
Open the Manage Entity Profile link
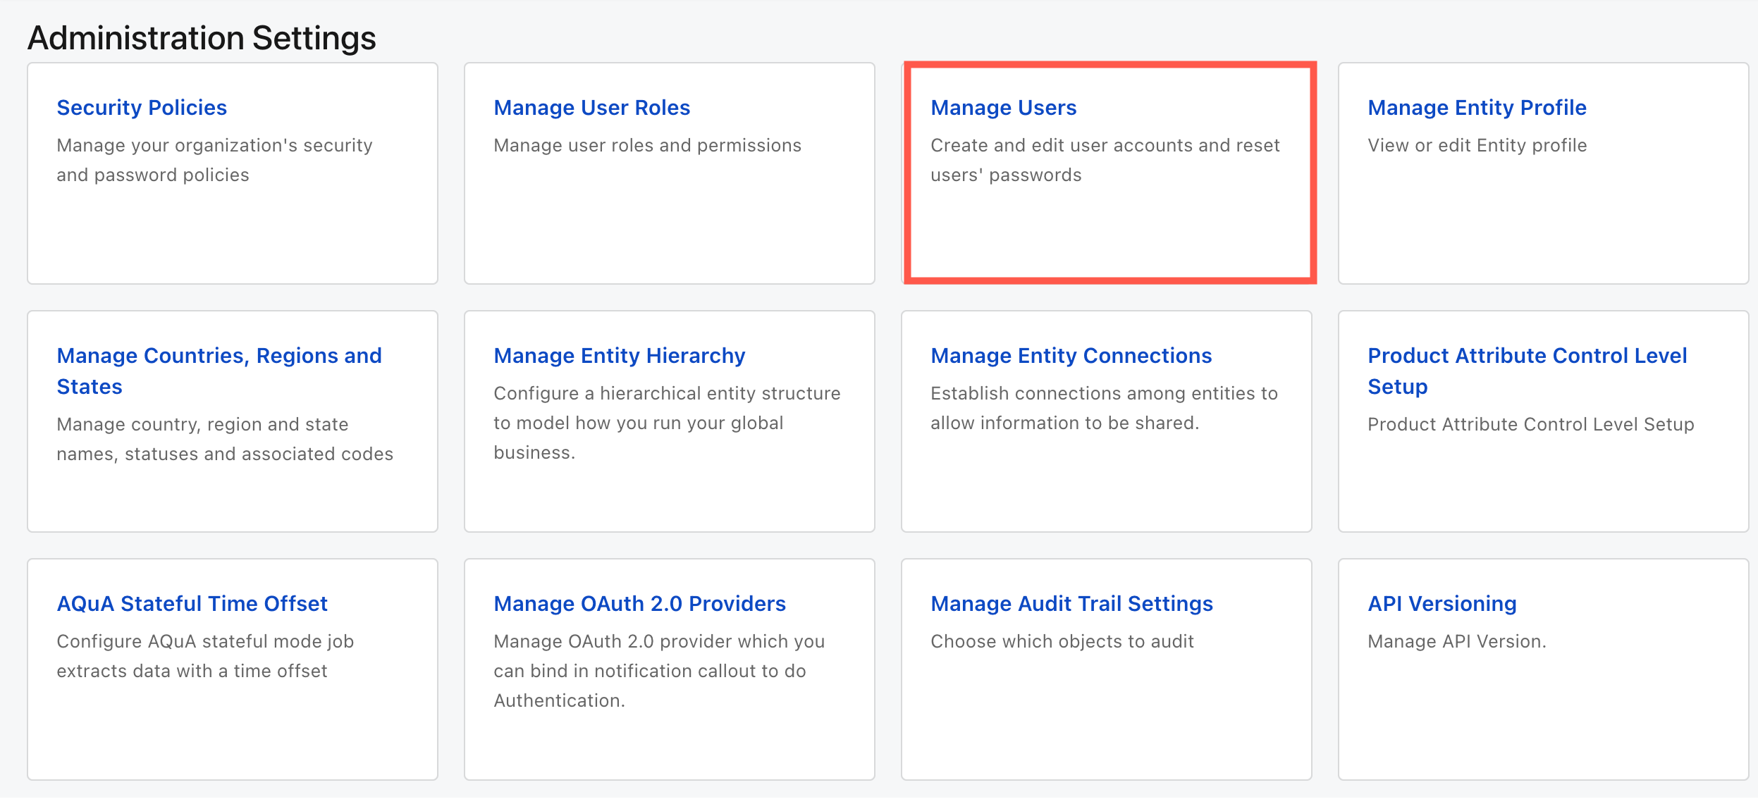pyautogui.click(x=1477, y=108)
